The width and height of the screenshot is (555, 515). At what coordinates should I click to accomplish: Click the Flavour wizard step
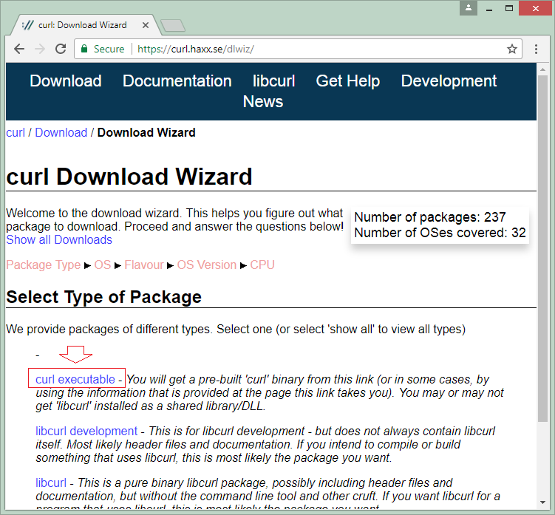[x=144, y=265]
